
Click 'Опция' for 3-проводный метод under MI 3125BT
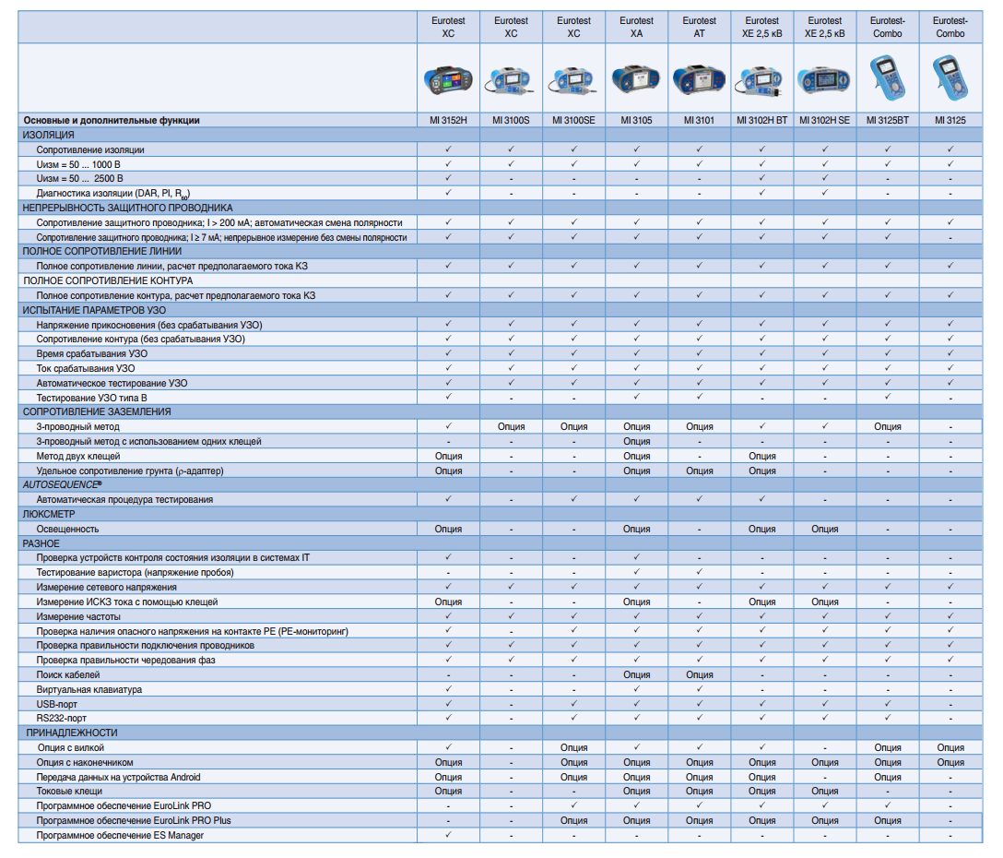coord(888,427)
